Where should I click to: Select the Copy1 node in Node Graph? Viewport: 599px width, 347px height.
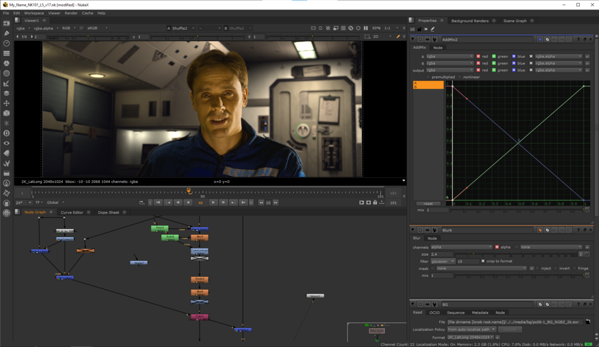200,317
